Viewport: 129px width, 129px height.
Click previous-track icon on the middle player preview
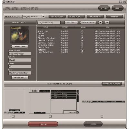(x=30, y=91)
